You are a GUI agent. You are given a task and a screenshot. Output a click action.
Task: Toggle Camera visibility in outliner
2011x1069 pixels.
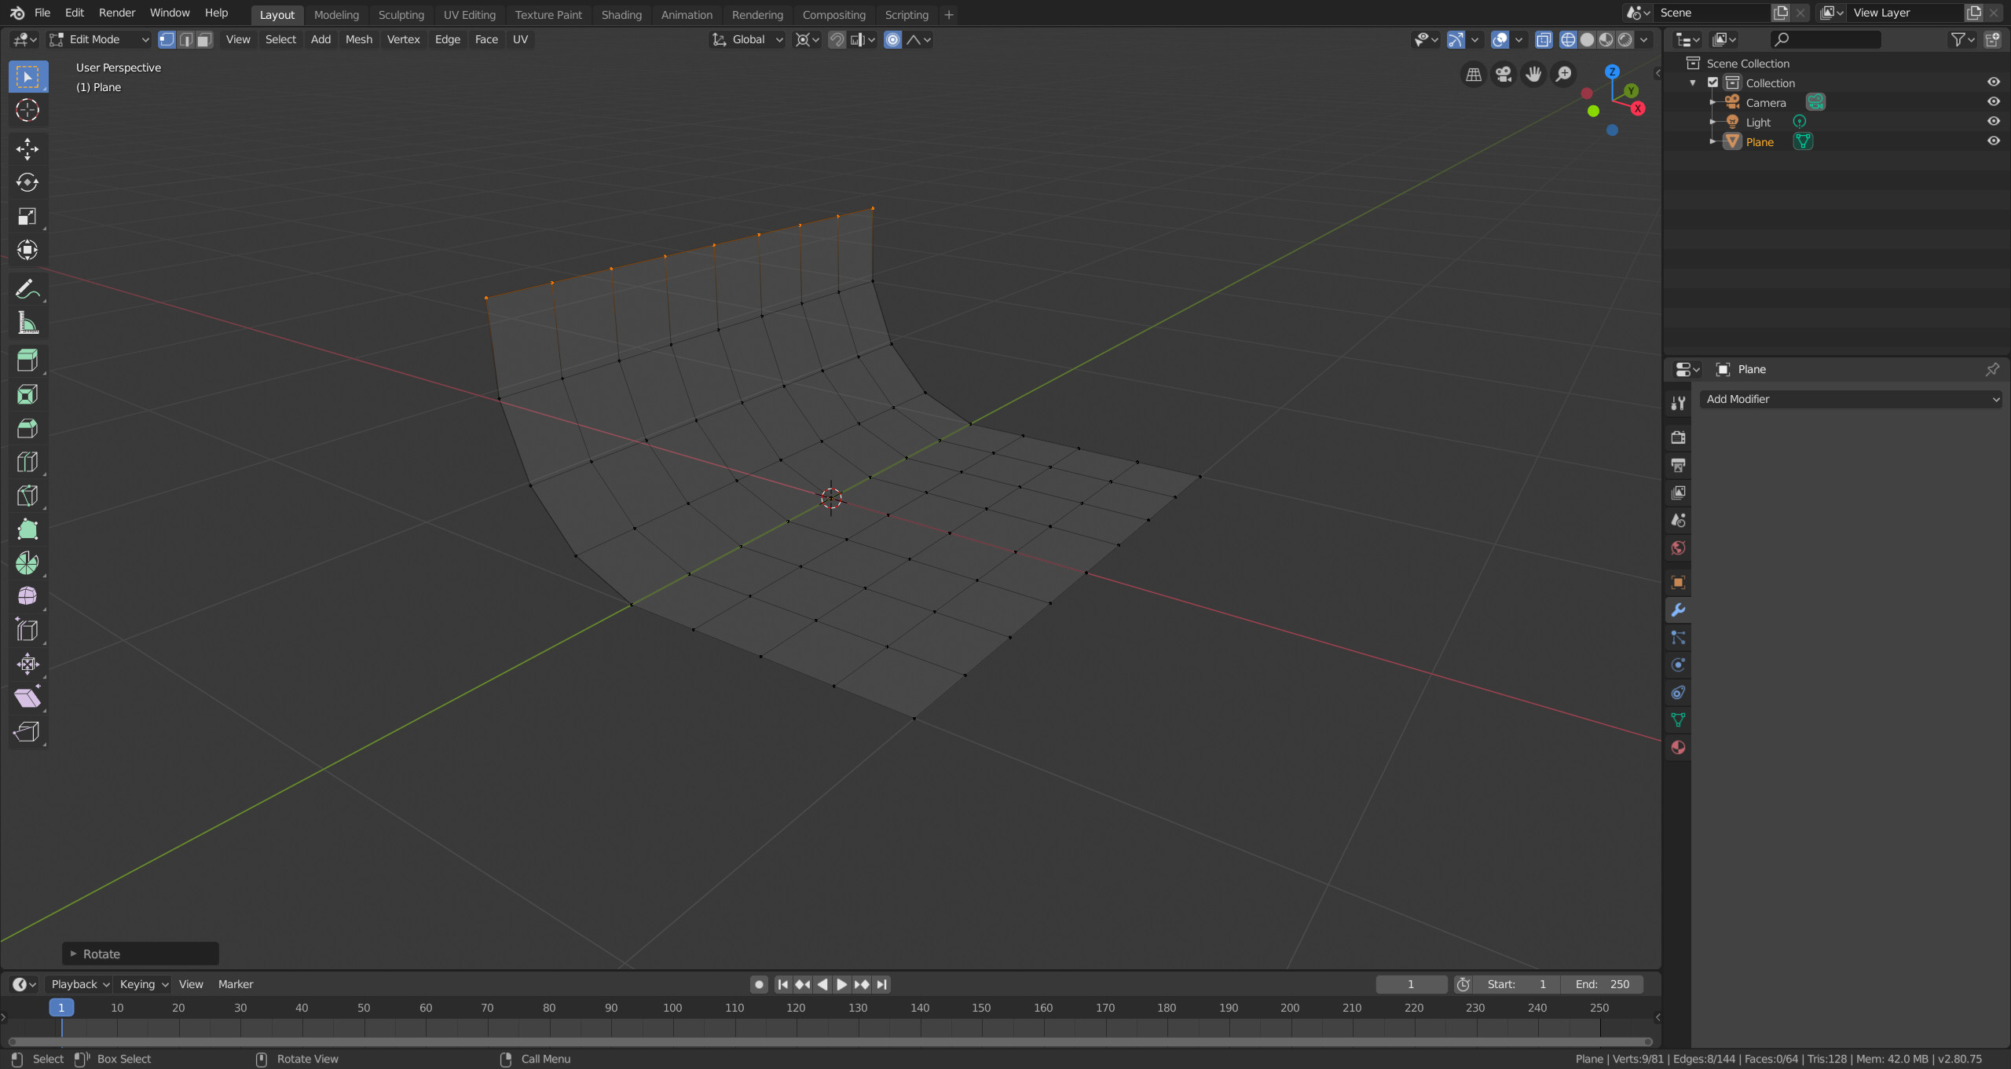1994,102
